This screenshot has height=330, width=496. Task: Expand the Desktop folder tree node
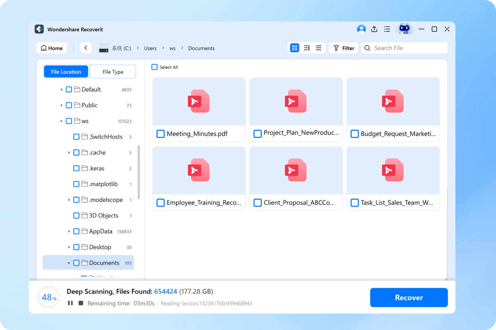coord(69,247)
